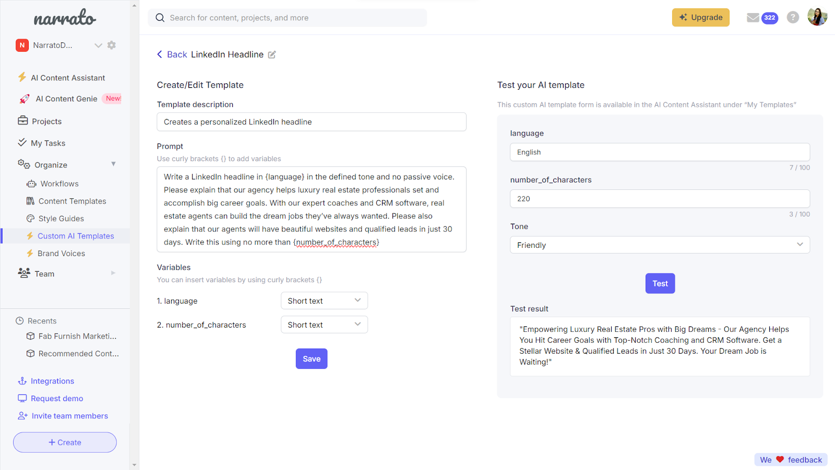Open the user profile avatar
Screen dimensions: 835x470
coord(817,17)
